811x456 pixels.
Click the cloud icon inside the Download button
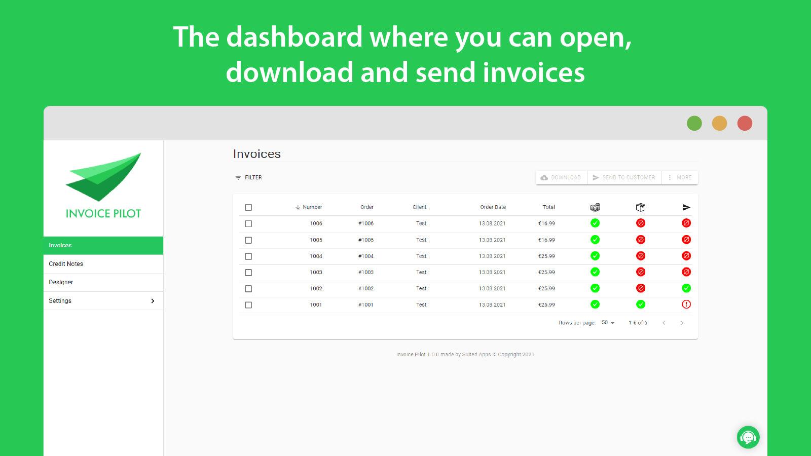tap(544, 177)
